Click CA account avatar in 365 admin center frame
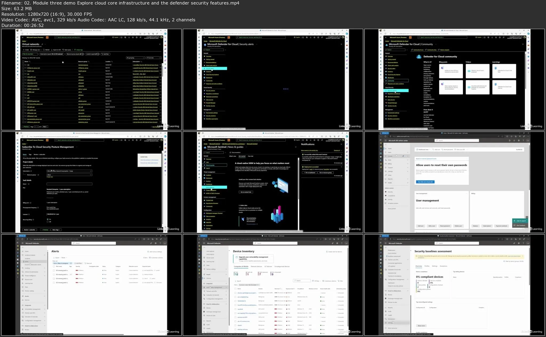The image size is (546, 337). coord(528,140)
